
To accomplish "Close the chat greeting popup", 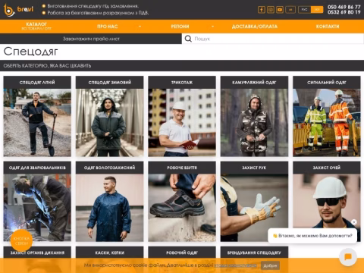I will click(354, 222).
